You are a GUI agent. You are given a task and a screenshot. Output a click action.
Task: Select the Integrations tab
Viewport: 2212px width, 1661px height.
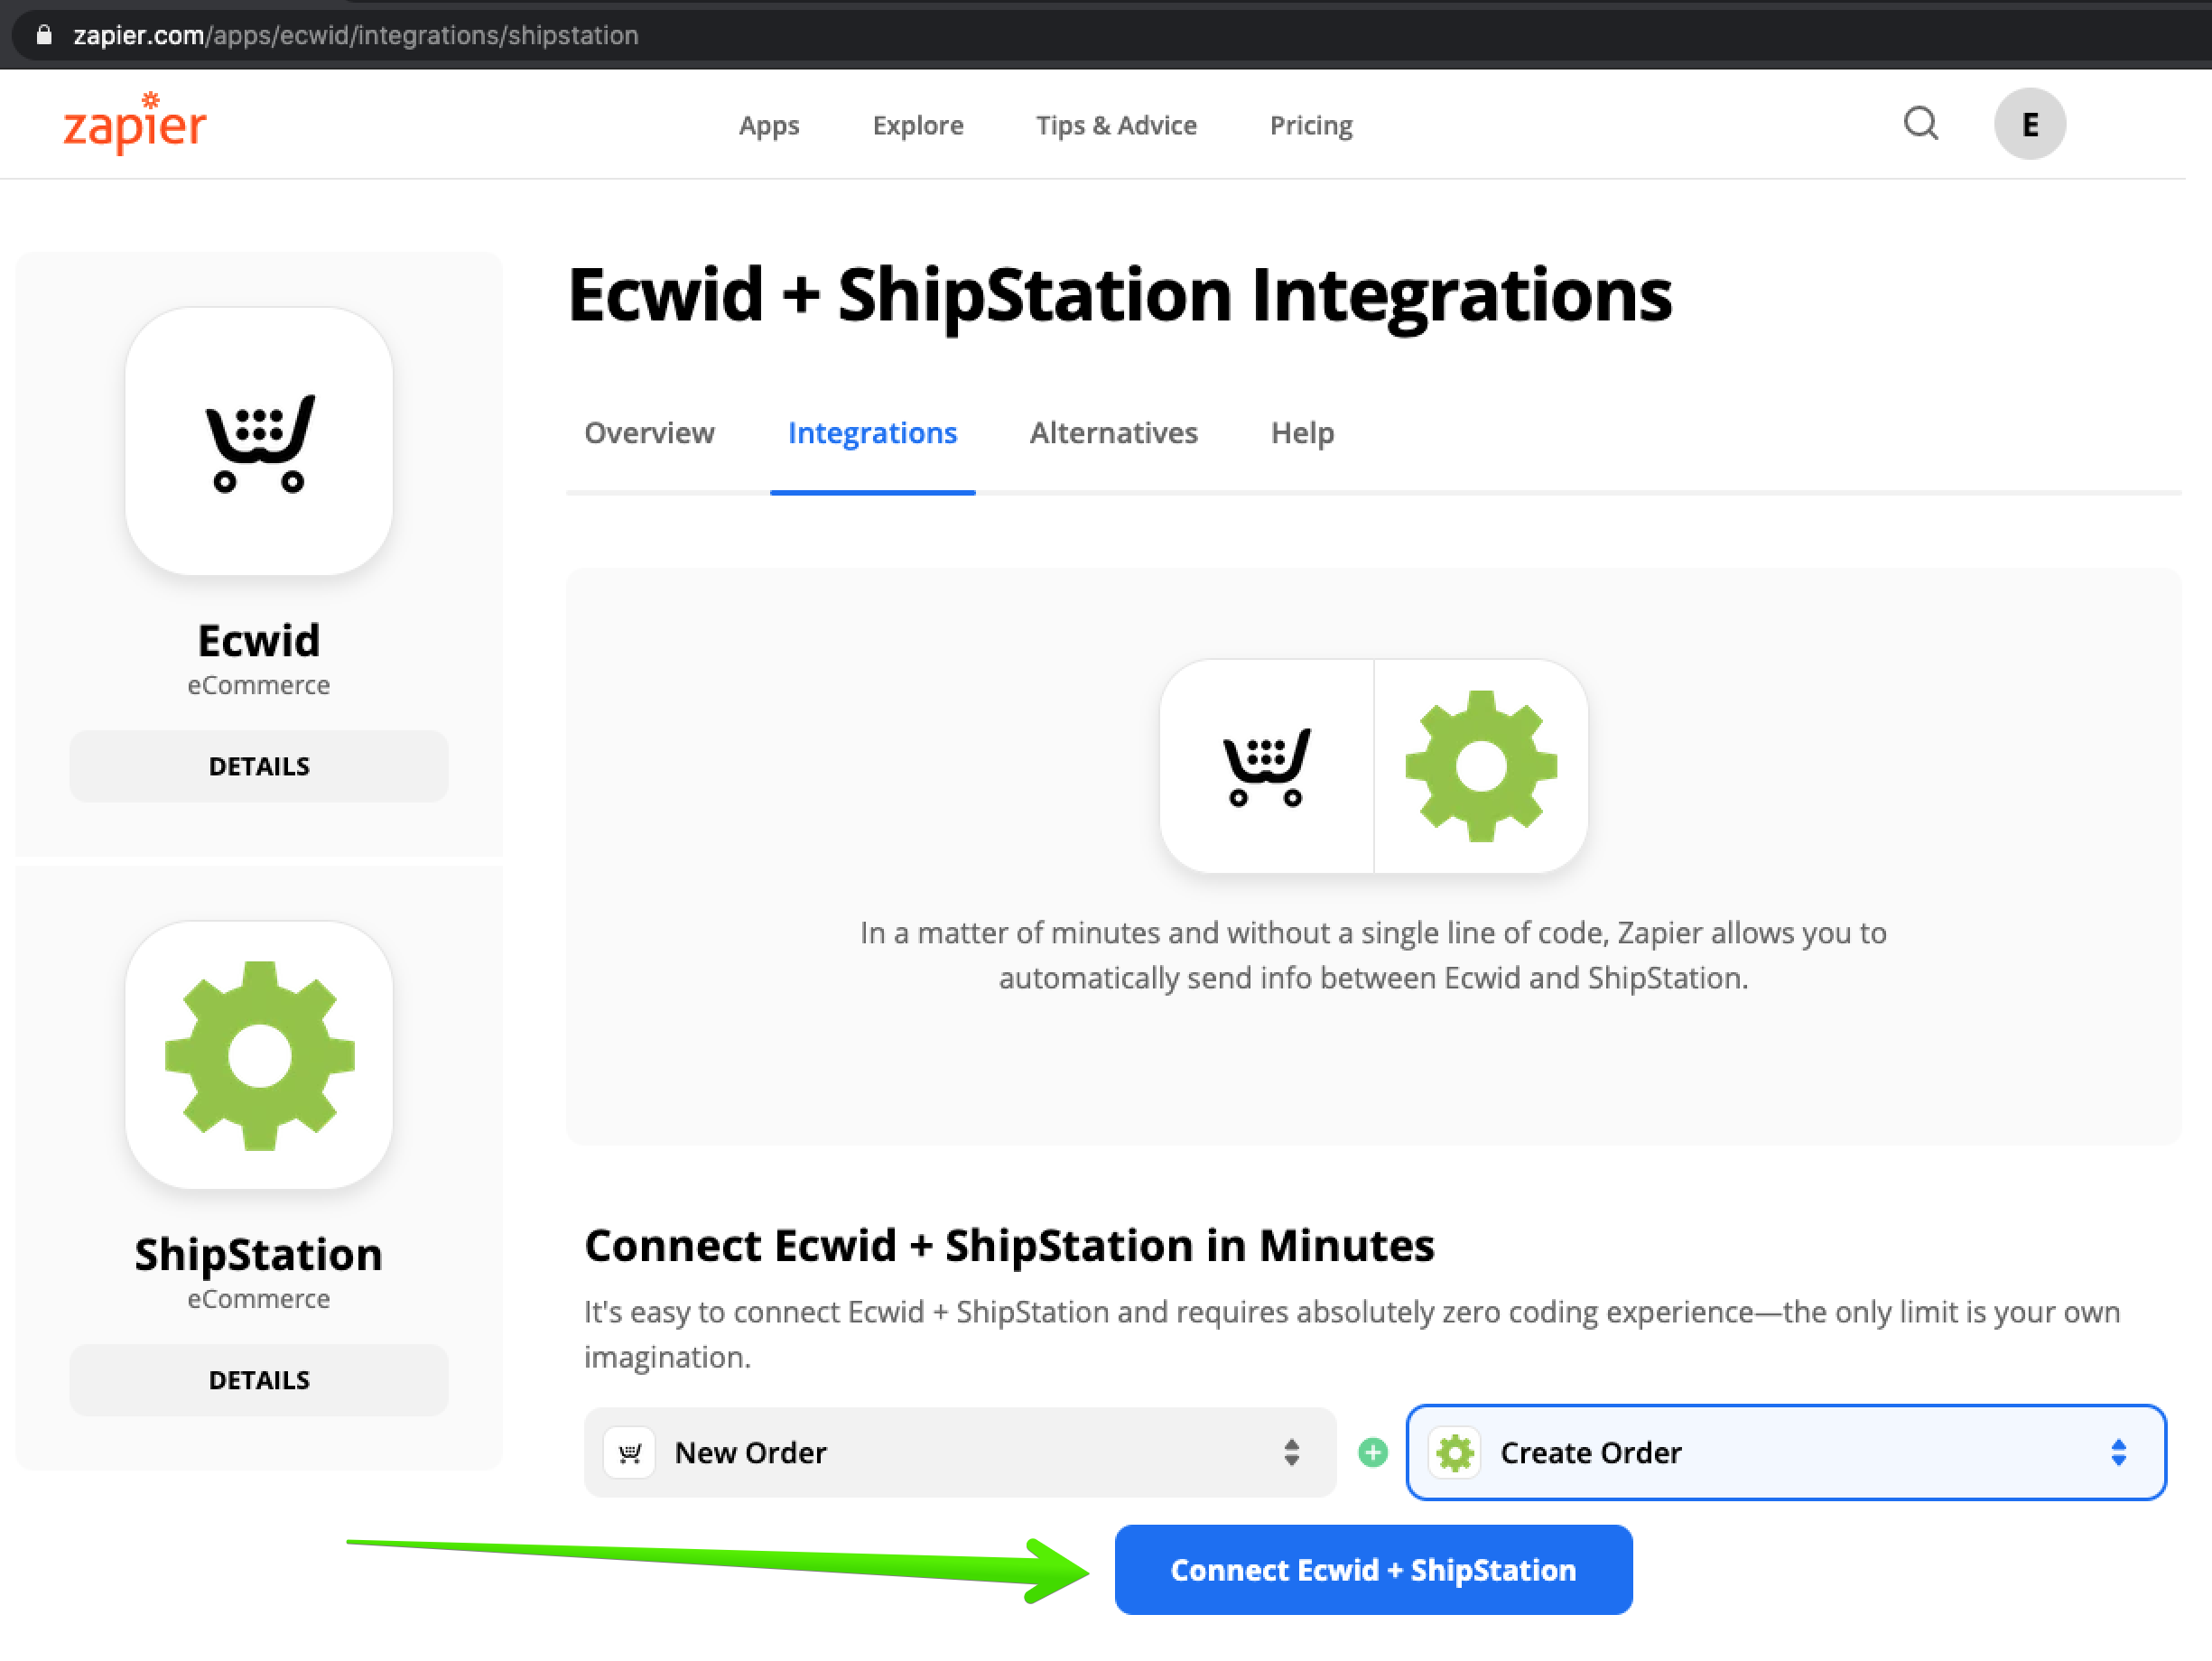[872, 432]
